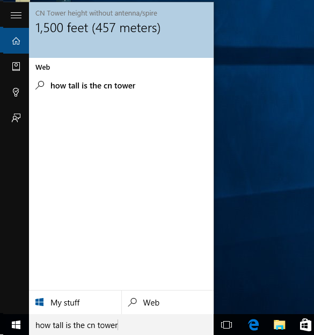Open the Feedback icon in sidebar
The width and height of the screenshot is (314, 335).
[x=16, y=118]
